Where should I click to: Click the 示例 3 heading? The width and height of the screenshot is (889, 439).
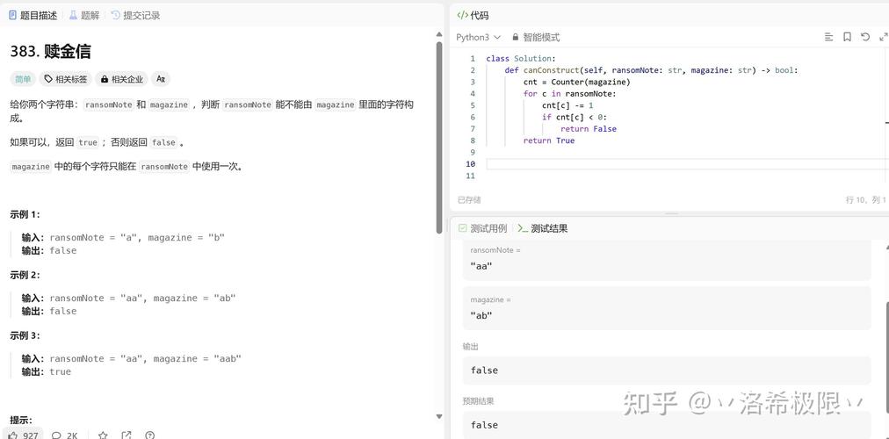(x=25, y=335)
